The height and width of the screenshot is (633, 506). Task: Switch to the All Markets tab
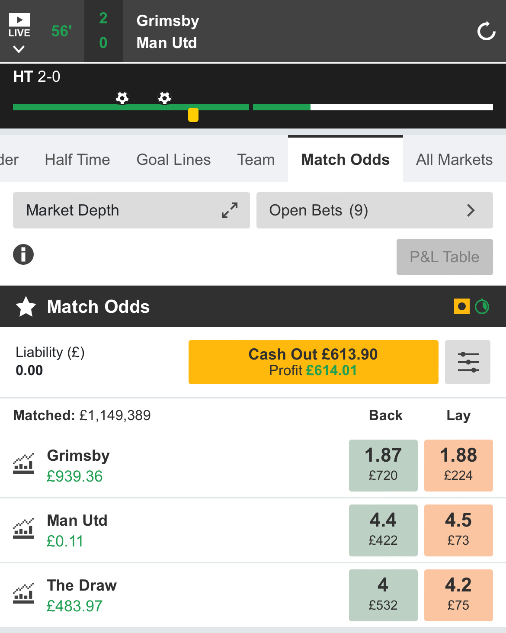click(454, 160)
